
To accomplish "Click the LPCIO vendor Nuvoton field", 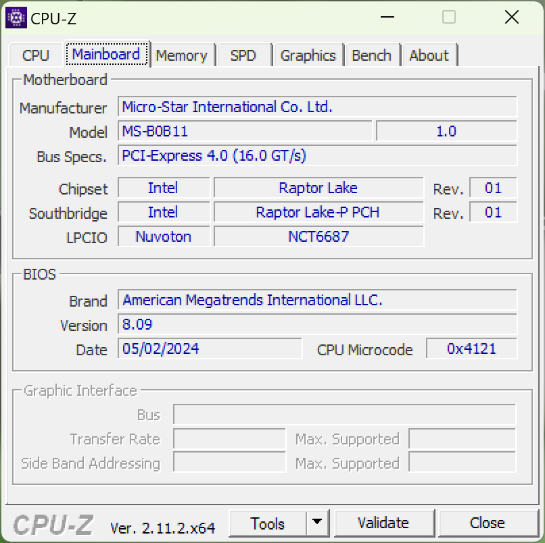I will pyautogui.click(x=164, y=236).
